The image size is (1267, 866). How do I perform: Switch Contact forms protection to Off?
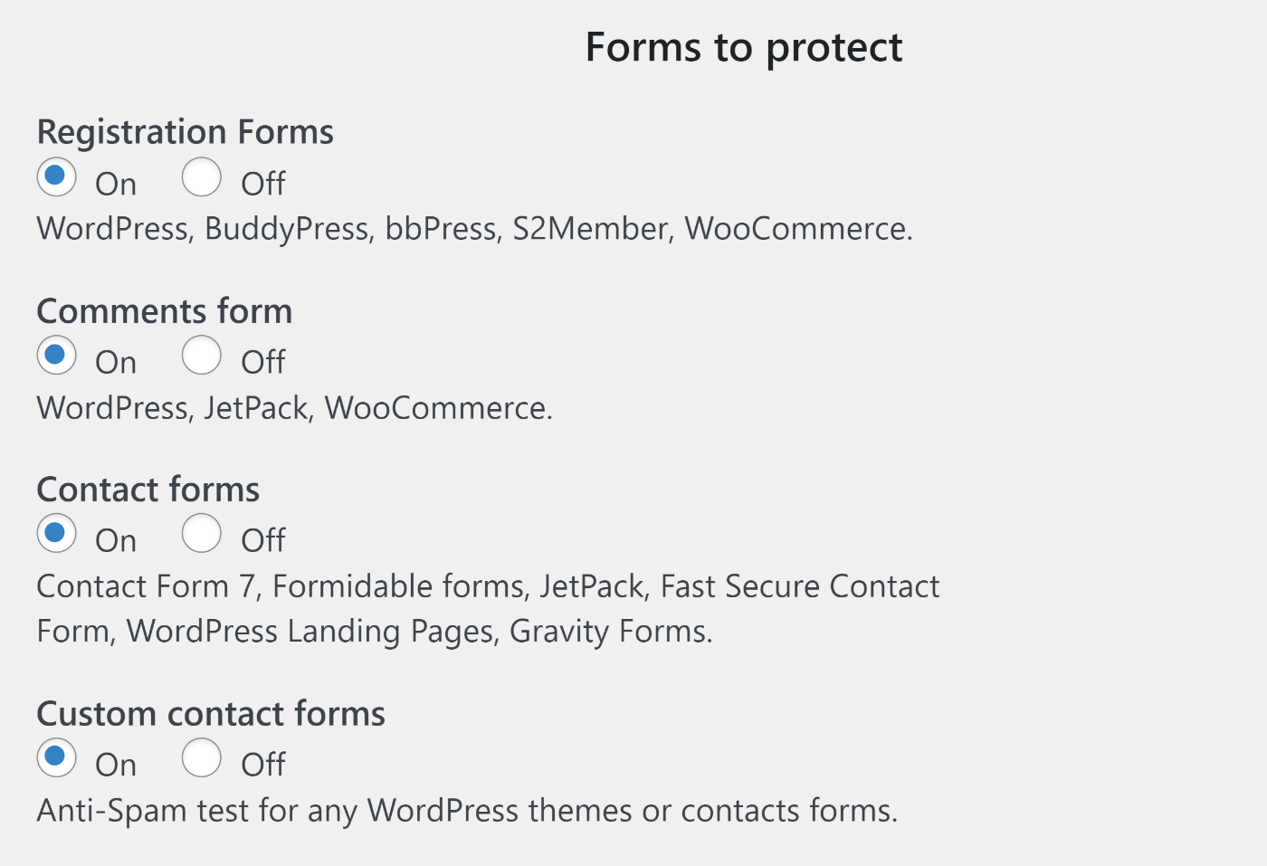[202, 533]
